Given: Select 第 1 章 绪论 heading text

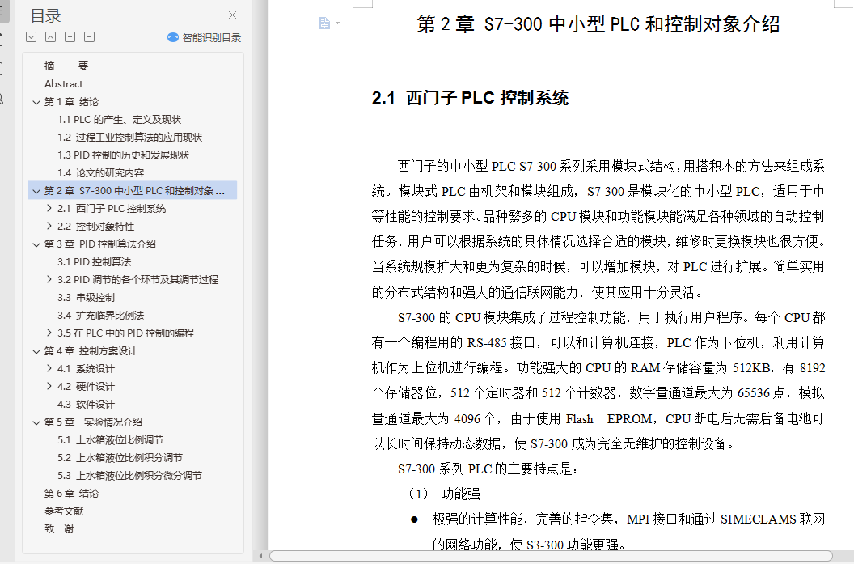Looking at the screenshot, I should [x=71, y=102].
